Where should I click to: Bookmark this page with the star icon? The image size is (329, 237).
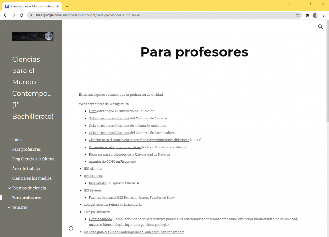tap(298, 15)
